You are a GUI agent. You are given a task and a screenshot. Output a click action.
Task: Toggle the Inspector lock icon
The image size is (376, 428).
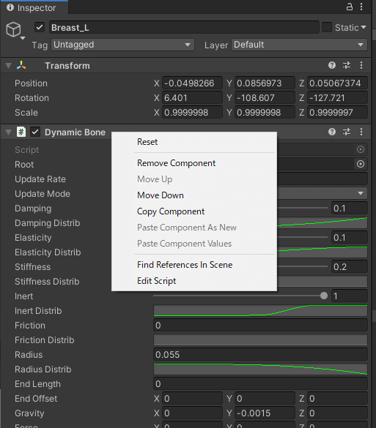pyautogui.click(x=349, y=7)
